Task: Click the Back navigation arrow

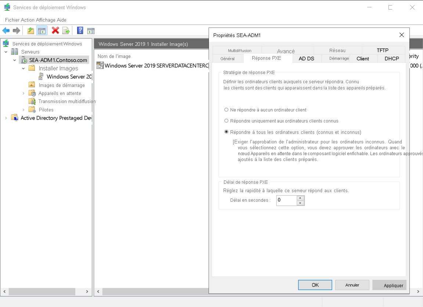Action: click(x=6, y=30)
